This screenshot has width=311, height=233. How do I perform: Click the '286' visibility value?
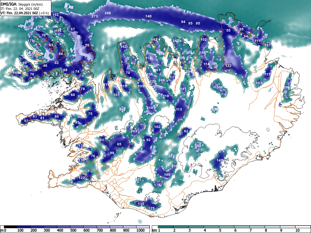click(x=108, y=13)
